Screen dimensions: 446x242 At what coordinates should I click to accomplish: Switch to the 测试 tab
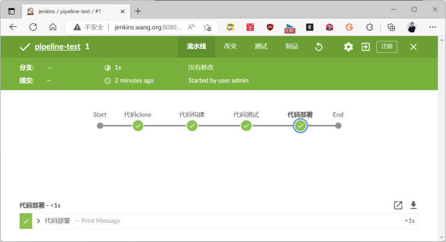tap(261, 46)
